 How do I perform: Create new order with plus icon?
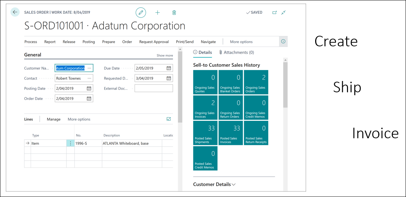(158, 12)
